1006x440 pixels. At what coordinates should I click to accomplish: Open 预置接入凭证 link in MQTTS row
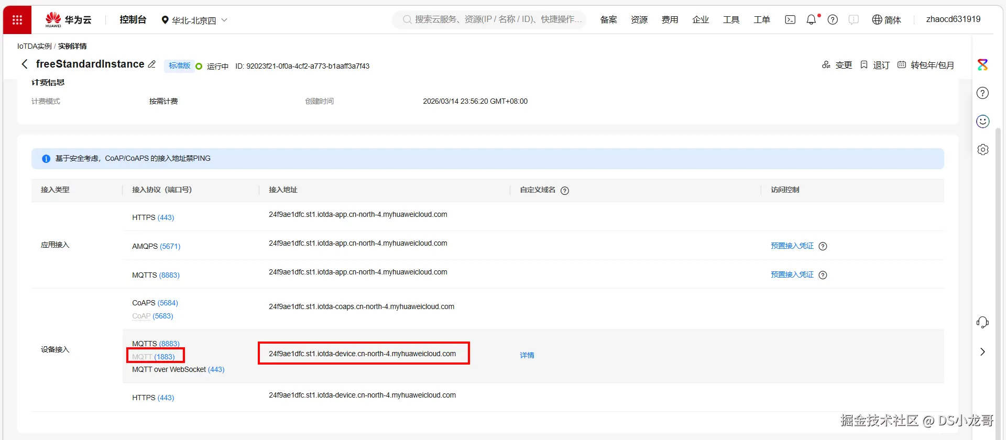click(792, 274)
